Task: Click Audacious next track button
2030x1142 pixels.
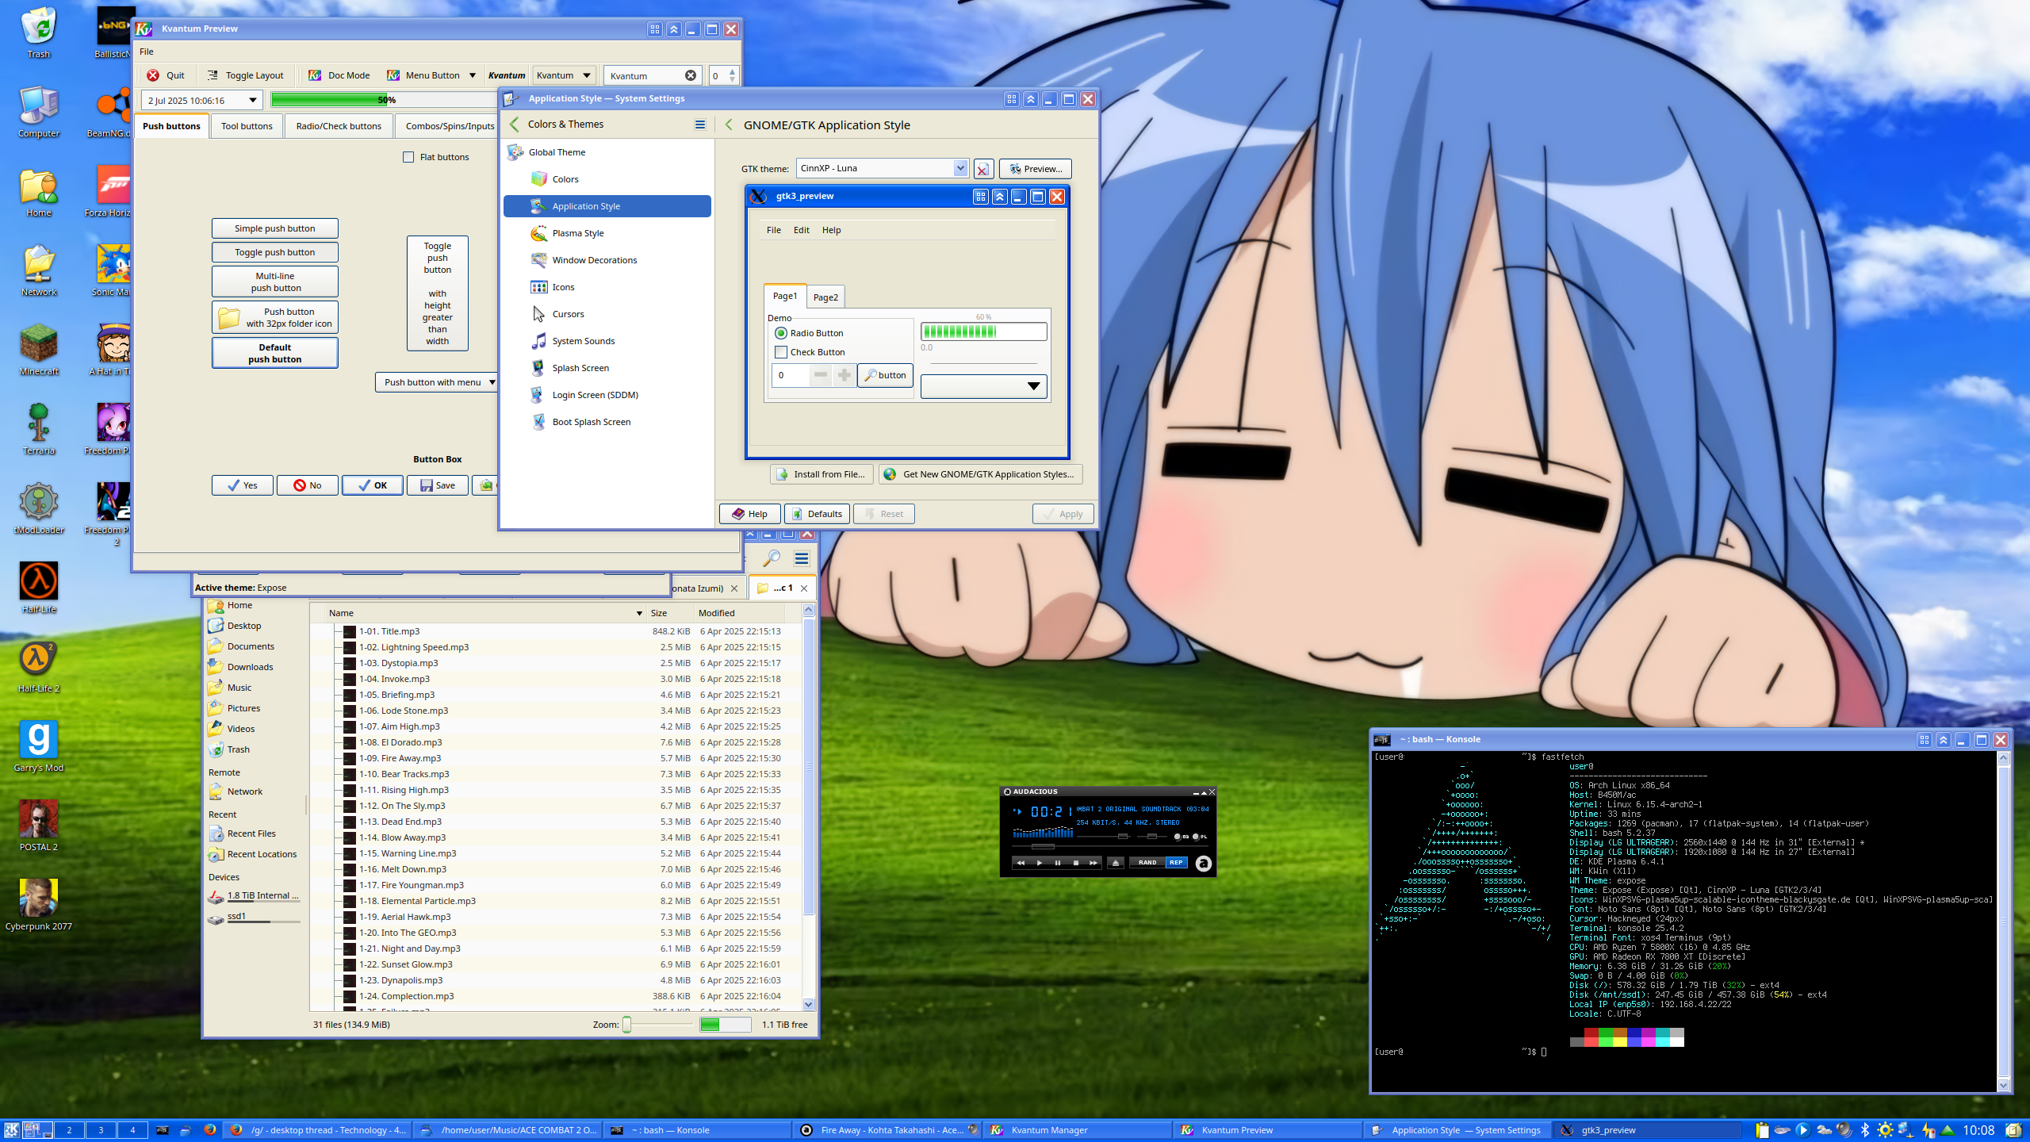Action: (x=1094, y=863)
